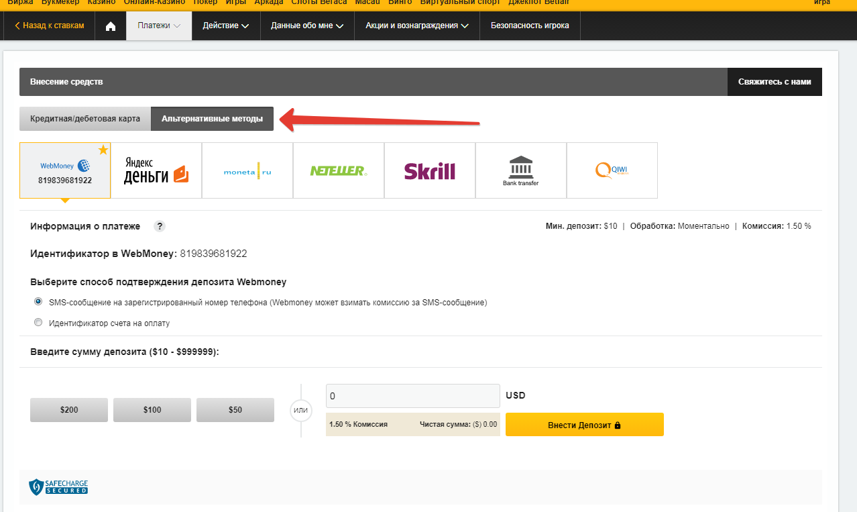Open Онлайн-казино in top bar

(154, 3)
